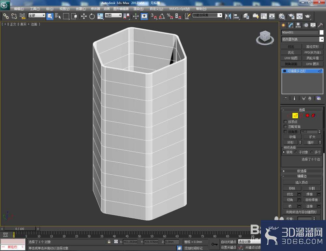The image size is (326, 251).
Task: Select the Link tool in toolbar
Action: 6,16
